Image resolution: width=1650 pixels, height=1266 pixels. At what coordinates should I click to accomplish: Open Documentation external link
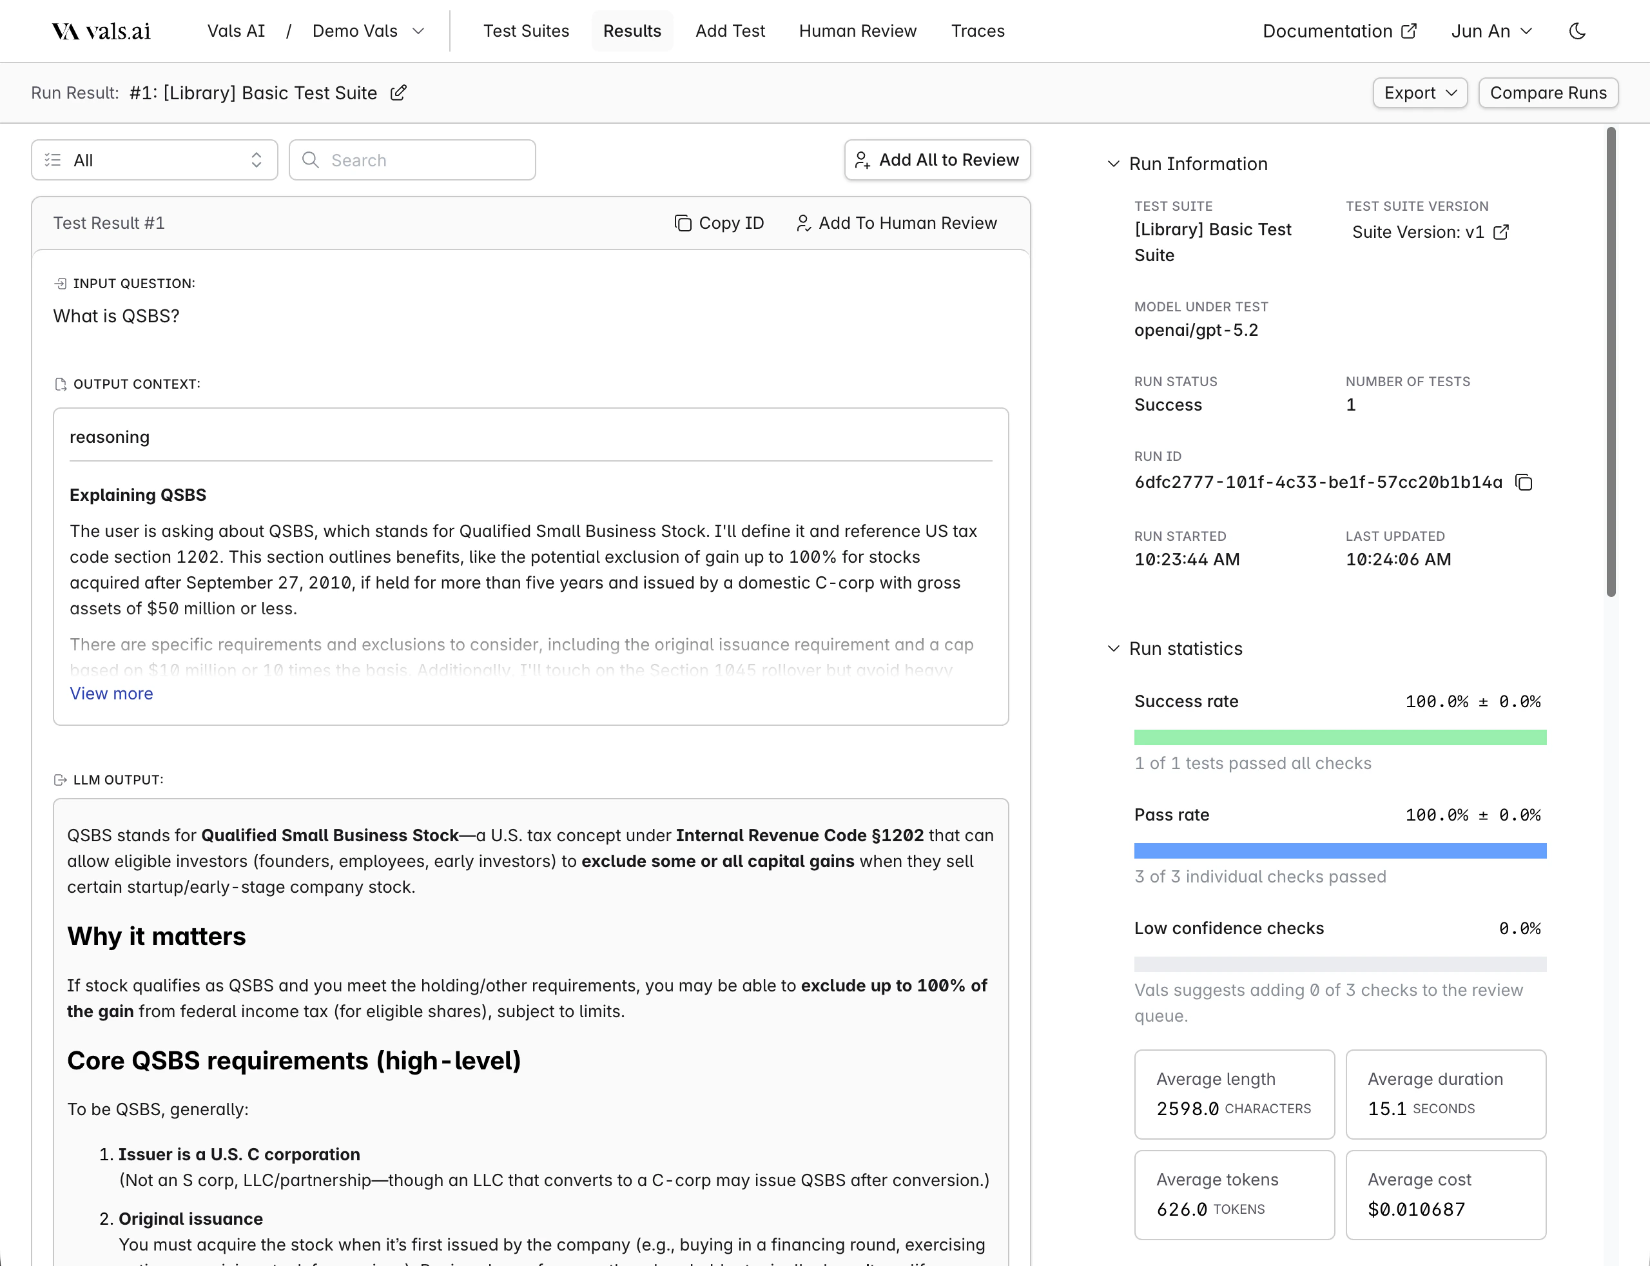pos(1339,31)
